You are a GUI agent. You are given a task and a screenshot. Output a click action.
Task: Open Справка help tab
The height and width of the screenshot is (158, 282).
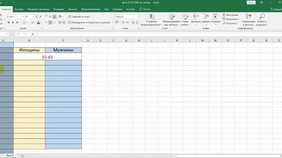pos(117,9)
